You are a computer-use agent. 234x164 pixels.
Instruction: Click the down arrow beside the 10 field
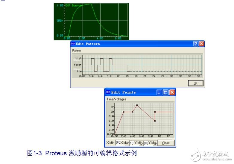tap(141, 145)
